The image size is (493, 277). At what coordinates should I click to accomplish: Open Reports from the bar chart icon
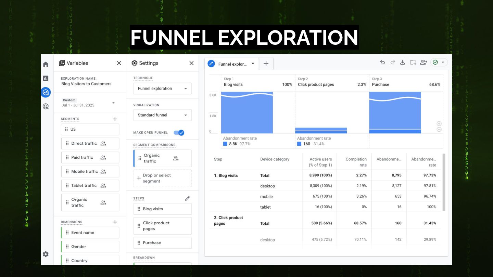point(46,78)
